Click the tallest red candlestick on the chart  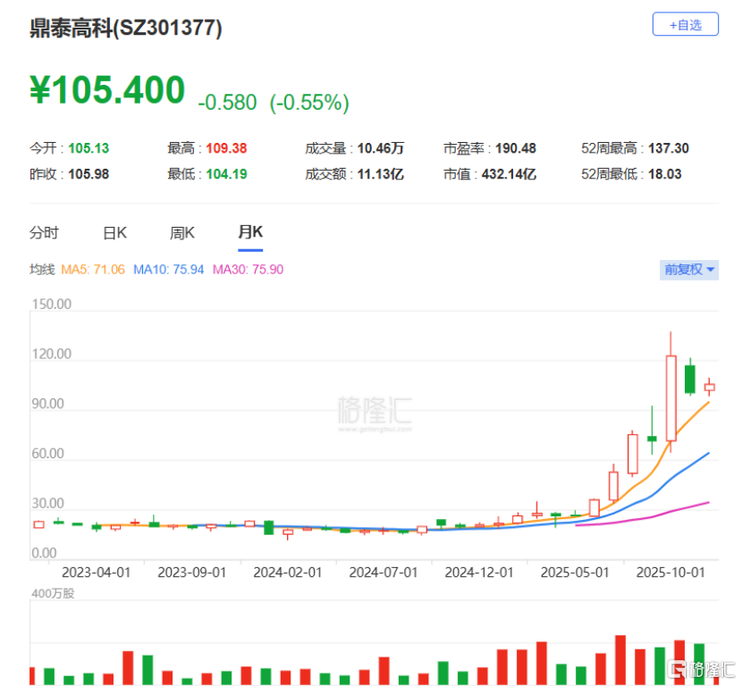pos(670,397)
